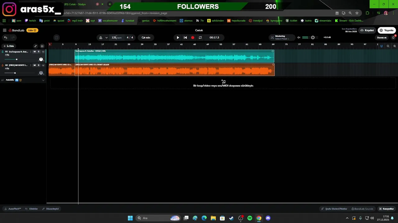This screenshot has width=398, height=223.
Task: Open track 02 three-dot menu
Action: pos(30,65)
